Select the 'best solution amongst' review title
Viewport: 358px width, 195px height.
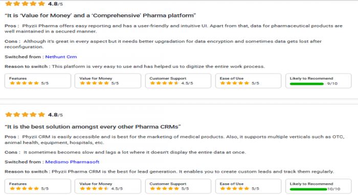pyautogui.click(x=93, y=127)
